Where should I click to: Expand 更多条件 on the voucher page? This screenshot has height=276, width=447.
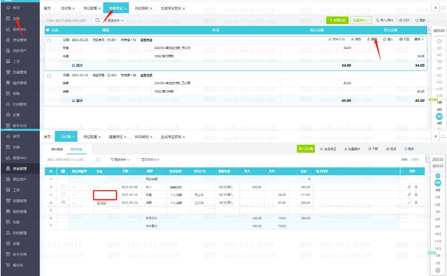(x=114, y=21)
